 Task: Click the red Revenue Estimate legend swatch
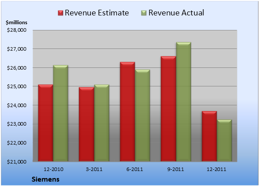60,13
